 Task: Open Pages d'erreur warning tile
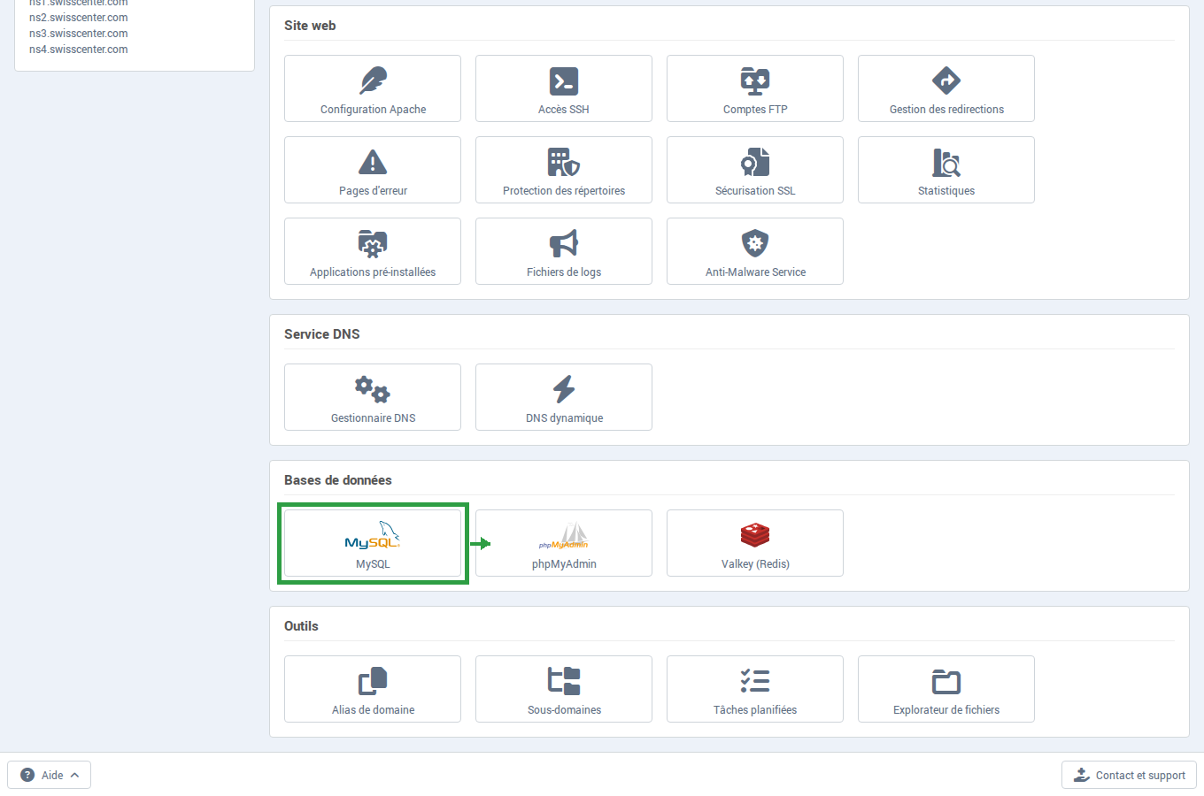pos(373,170)
